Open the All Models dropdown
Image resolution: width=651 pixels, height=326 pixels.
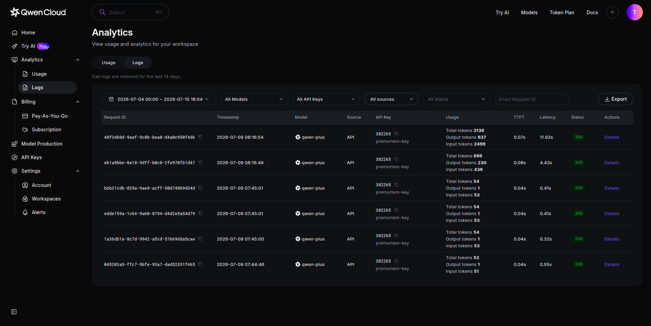tap(254, 99)
